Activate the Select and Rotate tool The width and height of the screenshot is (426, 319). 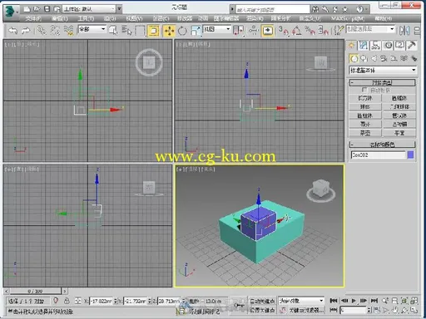click(x=182, y=31)
